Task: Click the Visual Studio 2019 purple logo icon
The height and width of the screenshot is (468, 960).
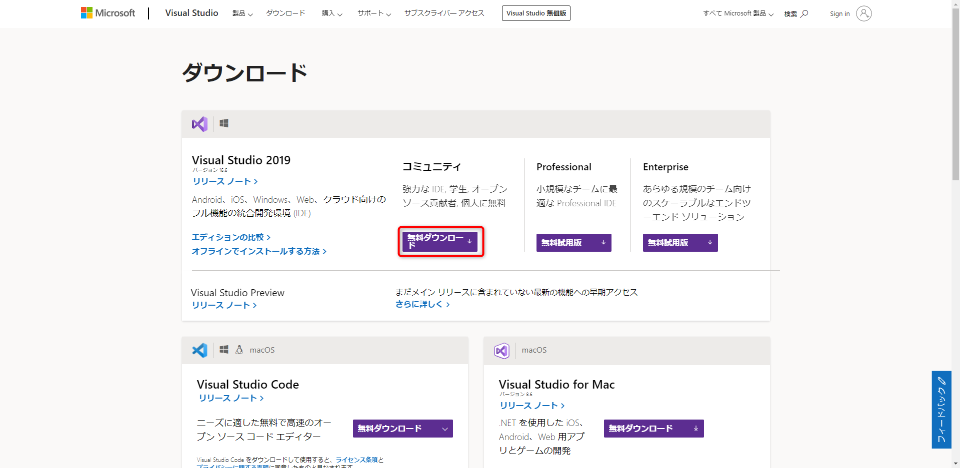Action: coord(199,124)
